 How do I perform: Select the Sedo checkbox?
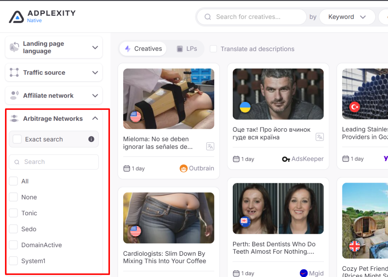click(13, 229)
